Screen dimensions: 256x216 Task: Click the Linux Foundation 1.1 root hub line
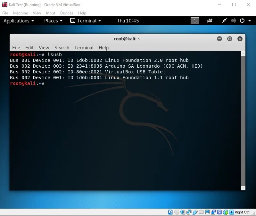[99, 78]
